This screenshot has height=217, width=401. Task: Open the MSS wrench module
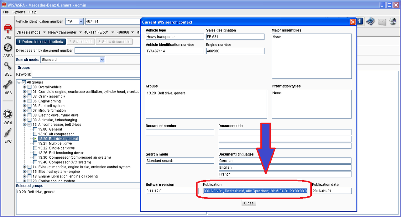click(8, 87)
